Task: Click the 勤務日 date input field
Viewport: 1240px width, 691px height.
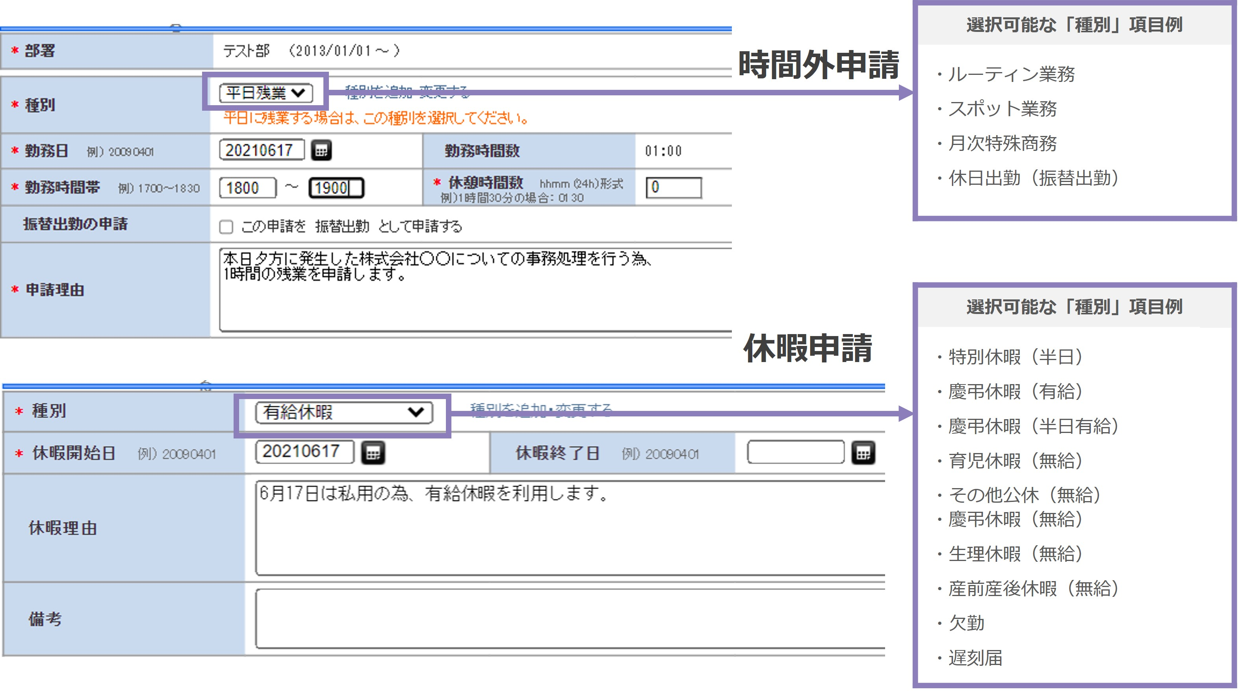Action: point(262,150)
